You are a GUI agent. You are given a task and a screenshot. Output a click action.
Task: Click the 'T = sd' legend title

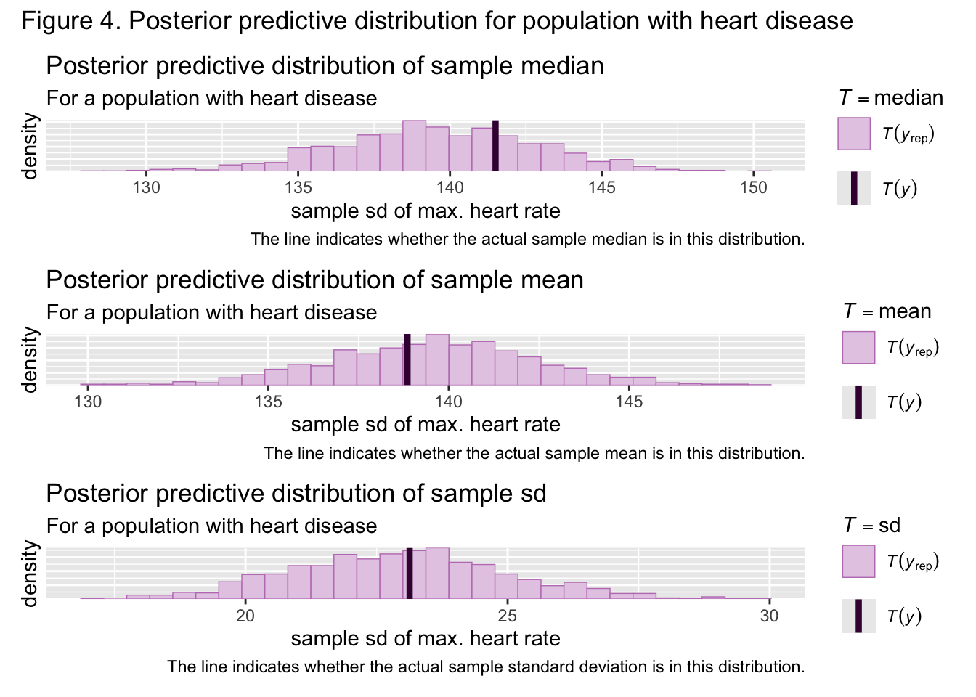tap(871, 525)
